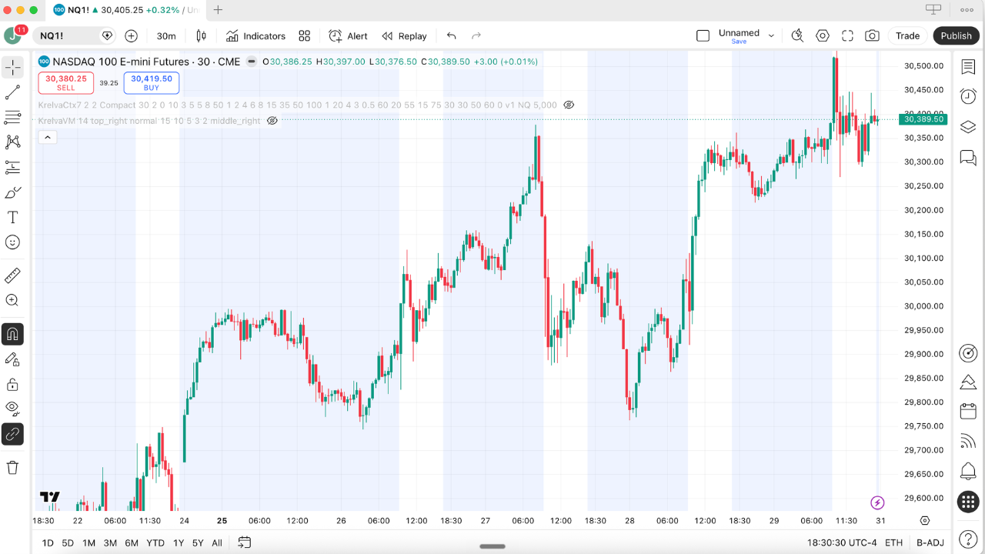Select the brush drawing tool

click(12, 192)
